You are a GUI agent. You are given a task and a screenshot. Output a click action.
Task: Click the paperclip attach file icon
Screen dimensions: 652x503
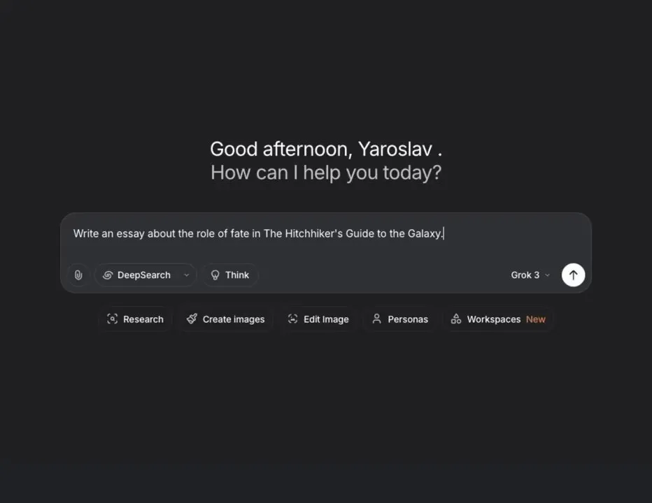click(x=78, y=275)
